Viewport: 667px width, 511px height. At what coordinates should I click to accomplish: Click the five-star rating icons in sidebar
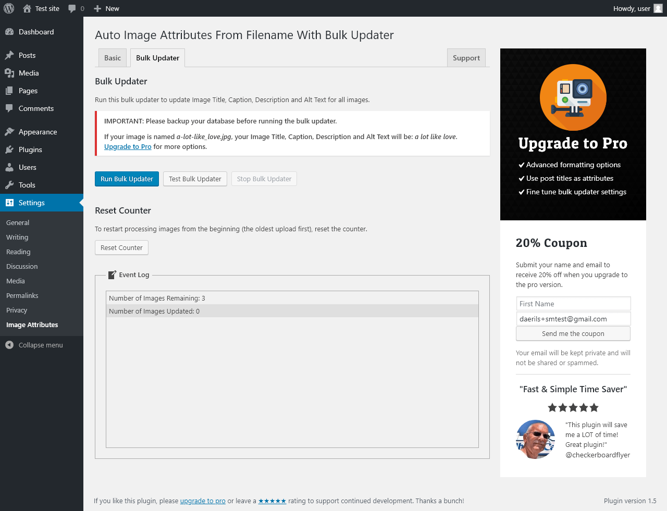(x=573, y=407)
